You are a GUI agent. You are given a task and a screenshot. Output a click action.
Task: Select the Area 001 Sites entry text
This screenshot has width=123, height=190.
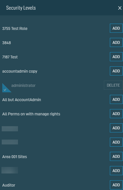point(15,157)
